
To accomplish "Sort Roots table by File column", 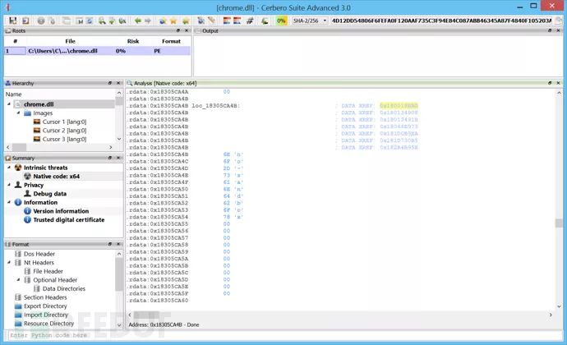I will pos(70,41).
